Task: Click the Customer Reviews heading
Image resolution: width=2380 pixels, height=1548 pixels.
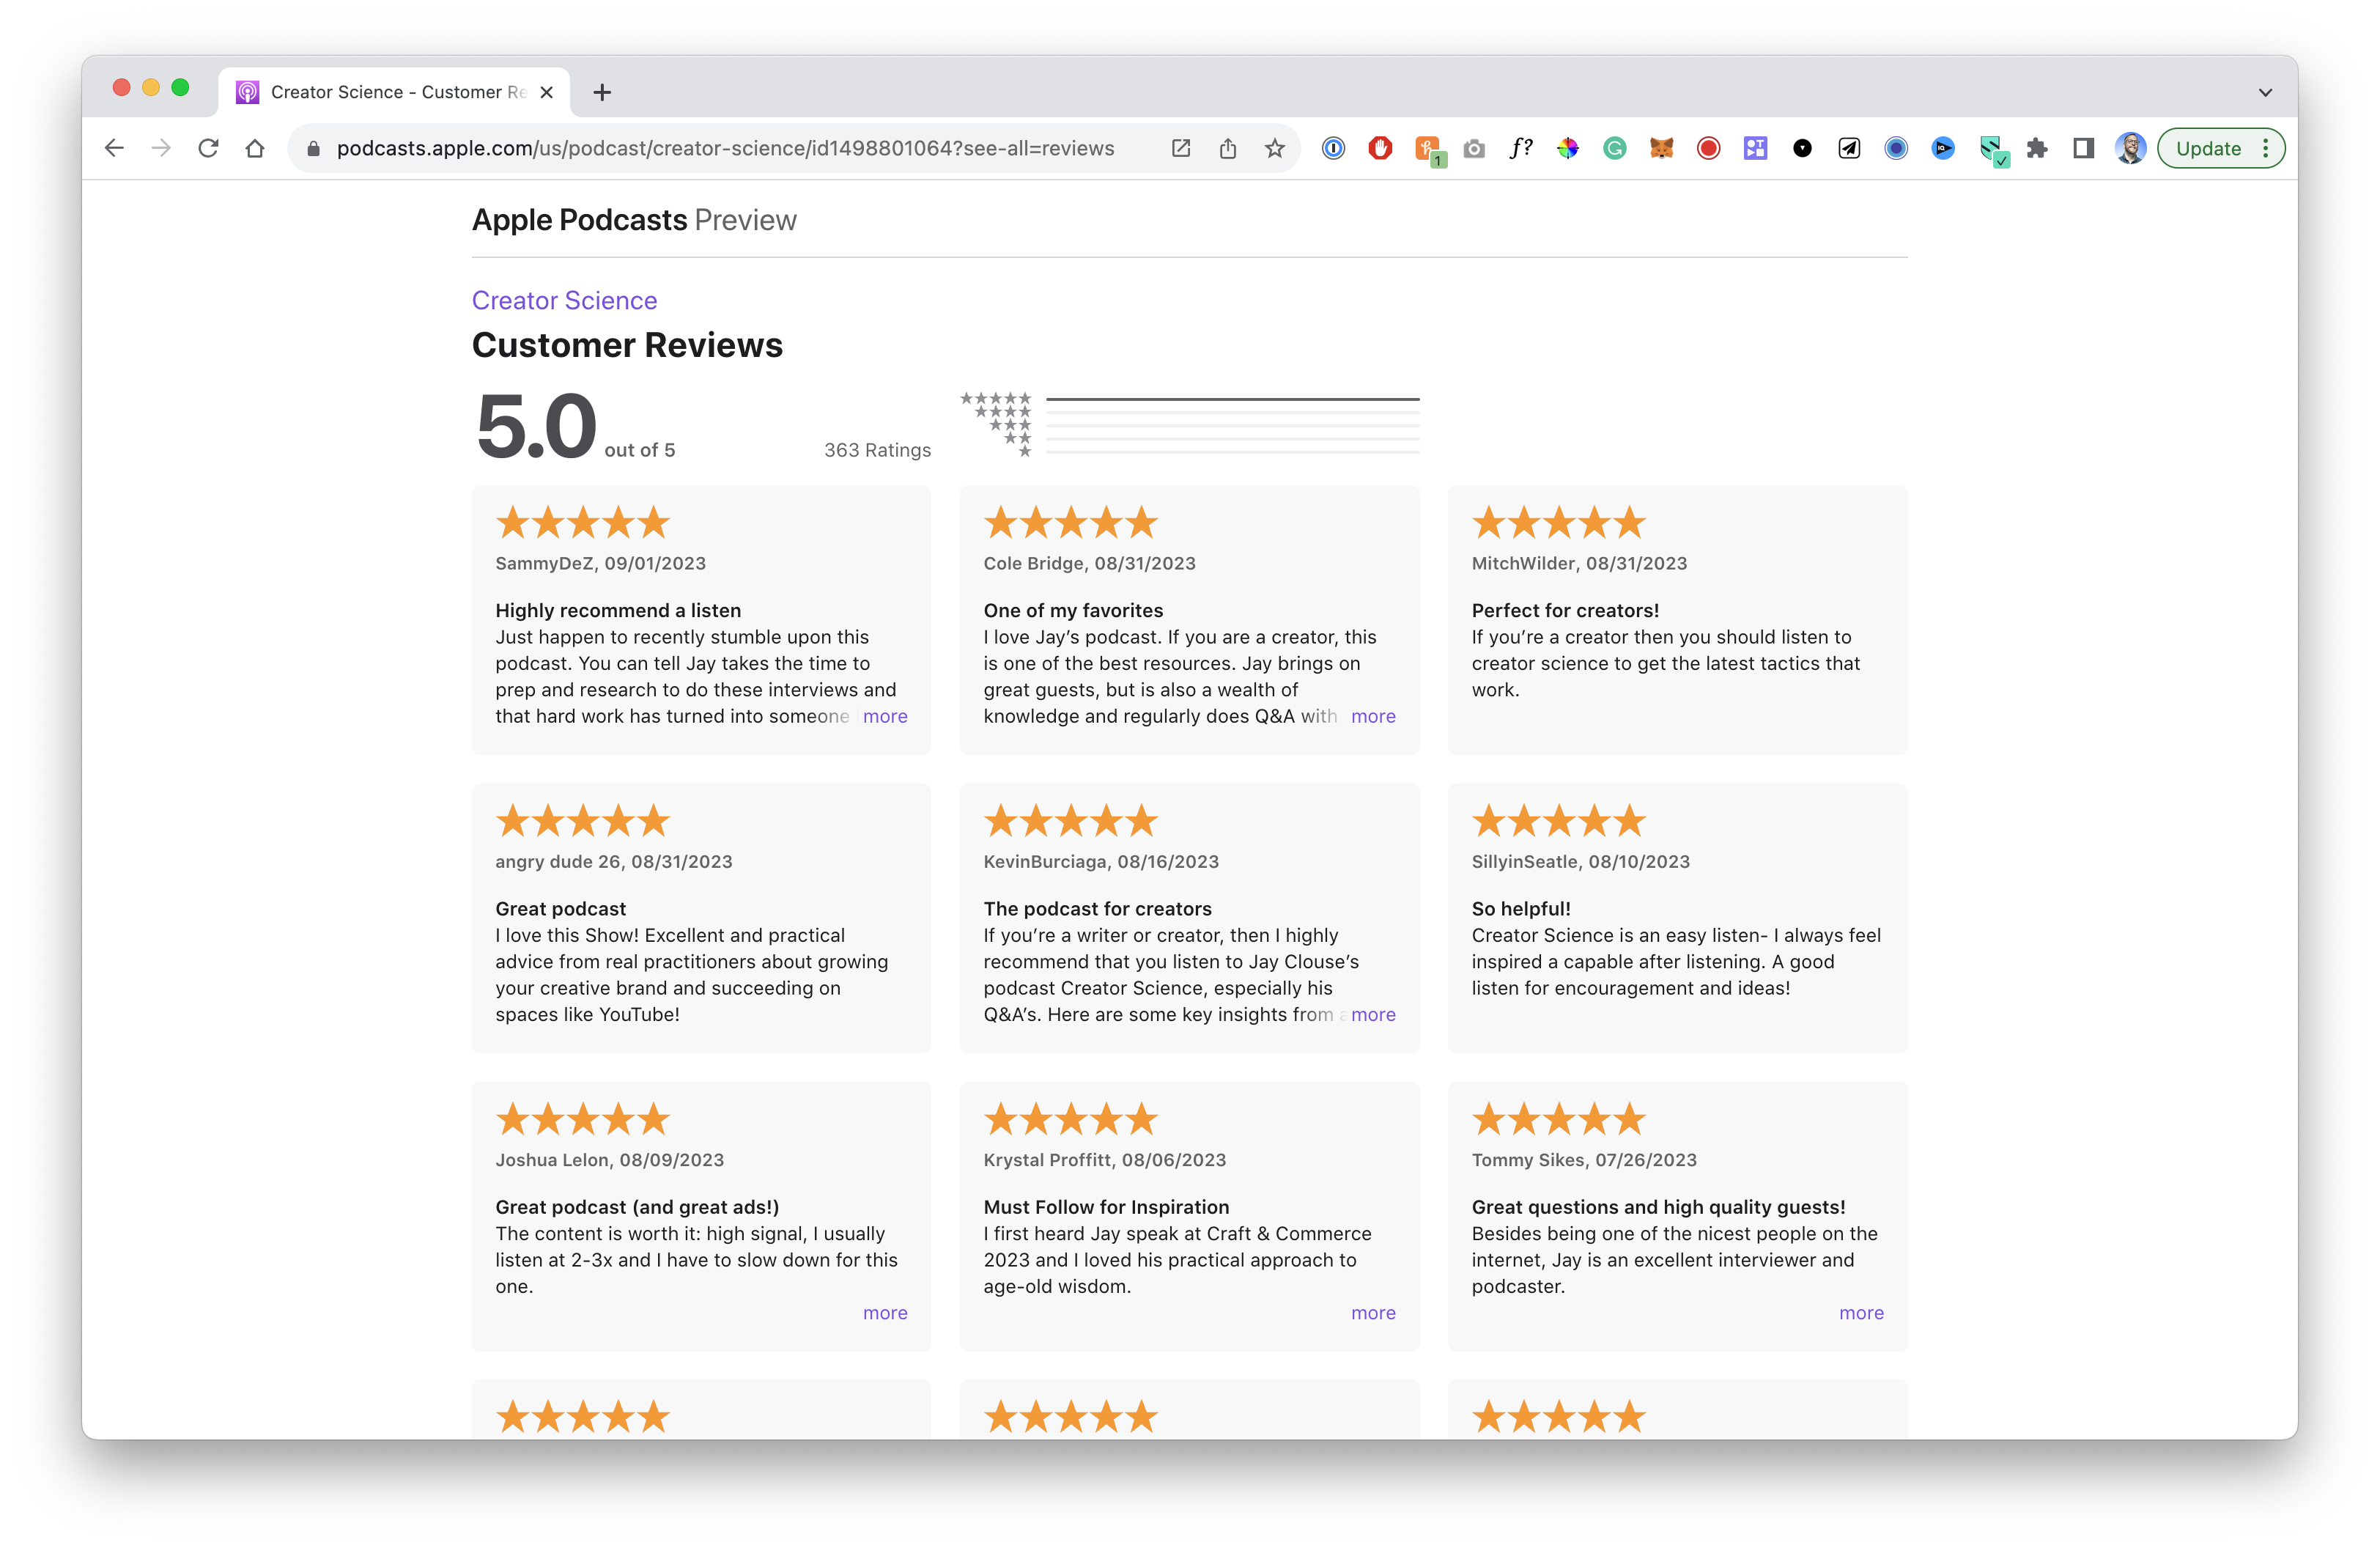Action: point(627,344)
